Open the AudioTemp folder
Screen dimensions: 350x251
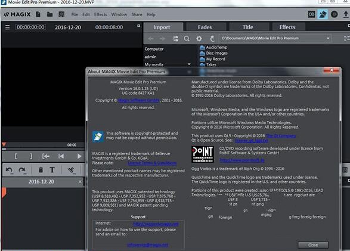click(x=213, y=47)
